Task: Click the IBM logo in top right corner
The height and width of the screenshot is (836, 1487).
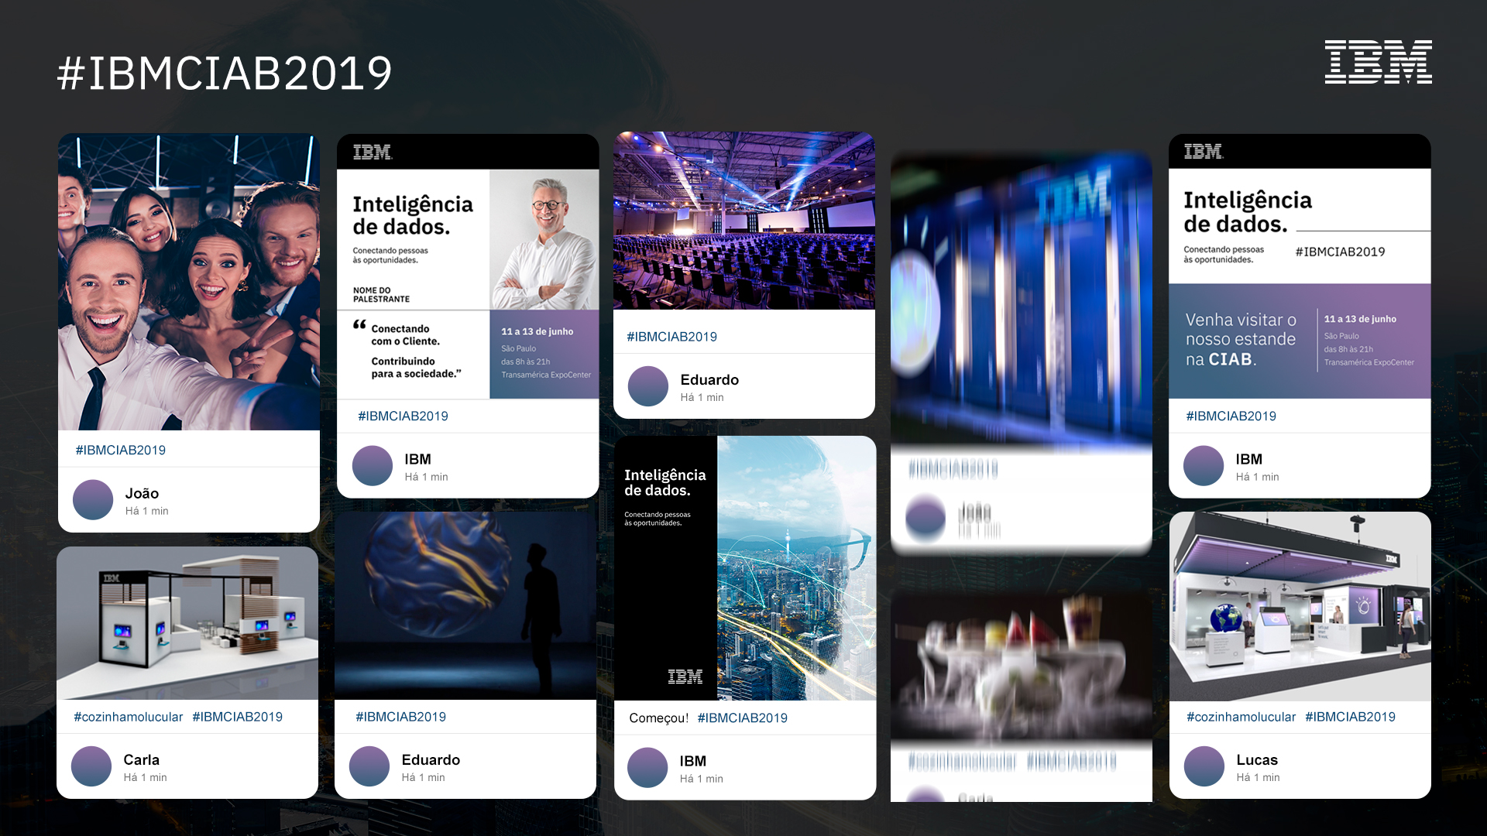Action: pos(1378,62)
